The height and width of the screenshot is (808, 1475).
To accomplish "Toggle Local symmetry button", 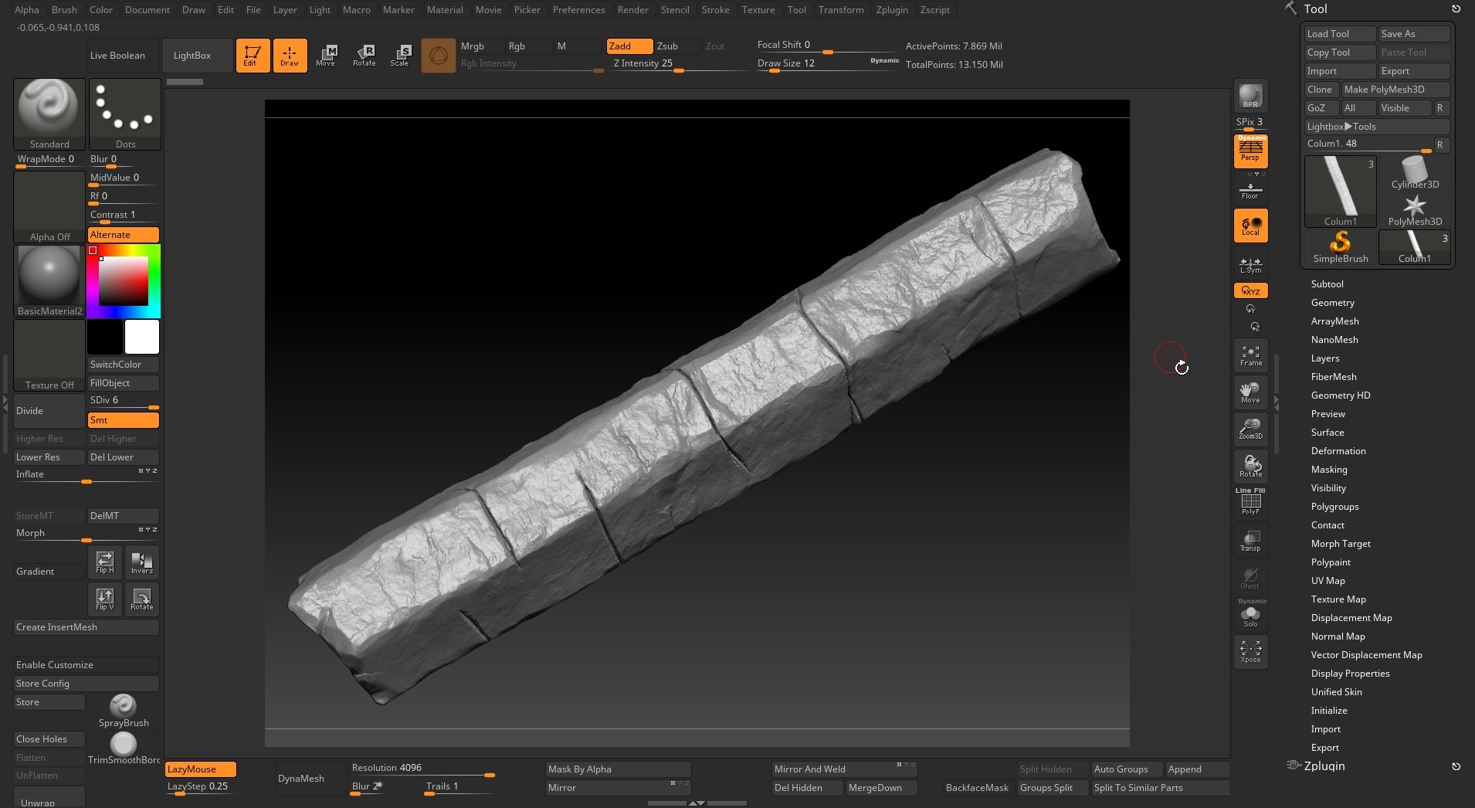I will point(1250,226).
